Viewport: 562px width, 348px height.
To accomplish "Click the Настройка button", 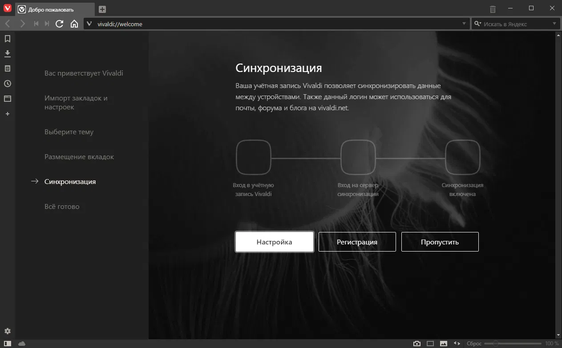I will tap(275, 242).
